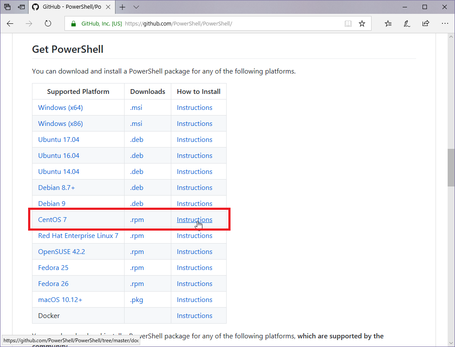Select the GitHub - PowerShell tab
455x347 pixels.
click(x=72, y=7)
